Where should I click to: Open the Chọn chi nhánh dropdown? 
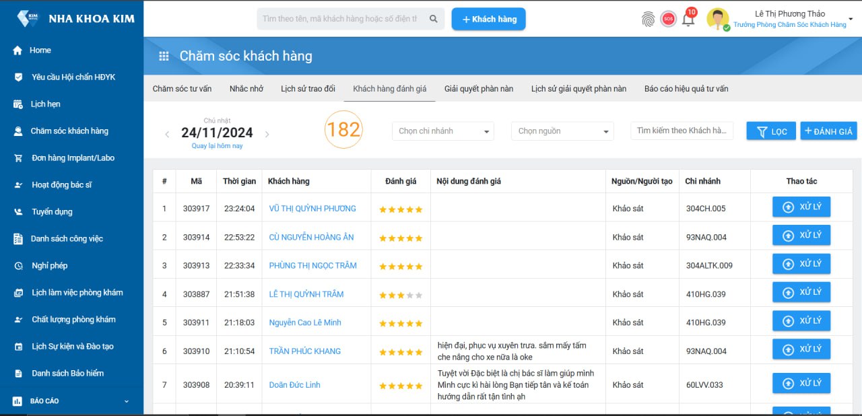[x=442, y=131]
